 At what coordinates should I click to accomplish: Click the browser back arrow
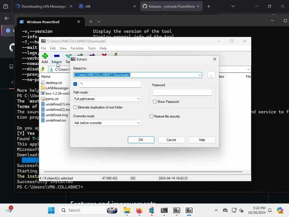pyautogui.click(x=7, y=18)
